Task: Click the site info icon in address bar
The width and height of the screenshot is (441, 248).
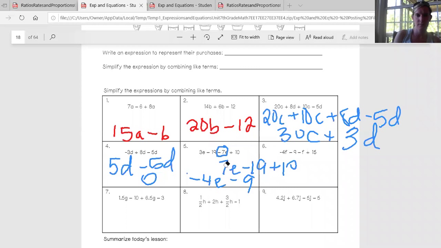Action: click(x=53, y=18)
